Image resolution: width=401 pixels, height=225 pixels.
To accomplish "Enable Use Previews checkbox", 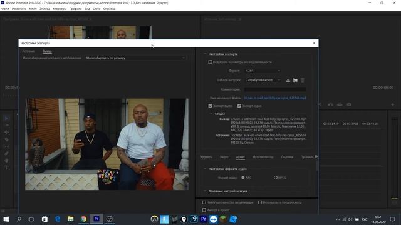I will pyautogui.click(x=260, y=202).
